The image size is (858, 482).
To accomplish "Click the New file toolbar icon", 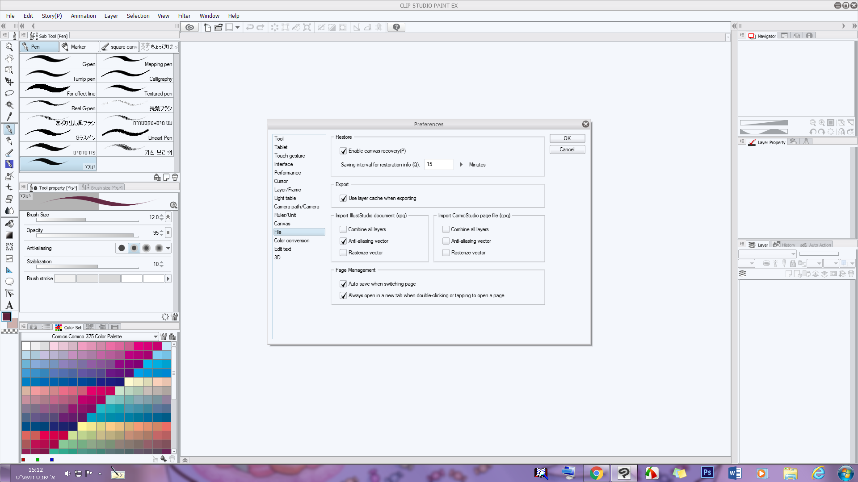I will click(x=207, y=27).
